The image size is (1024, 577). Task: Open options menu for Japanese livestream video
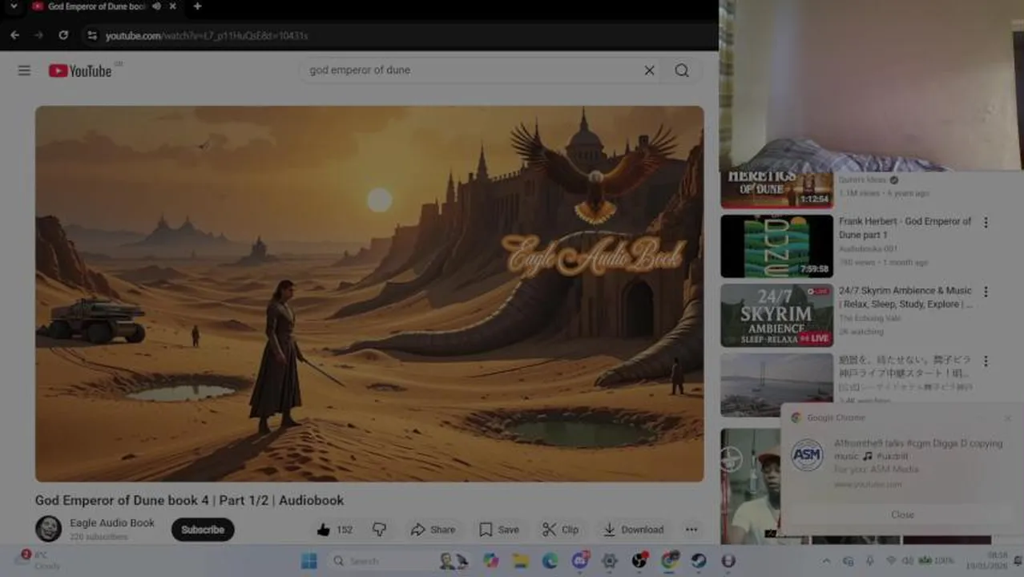click(986, 361)
